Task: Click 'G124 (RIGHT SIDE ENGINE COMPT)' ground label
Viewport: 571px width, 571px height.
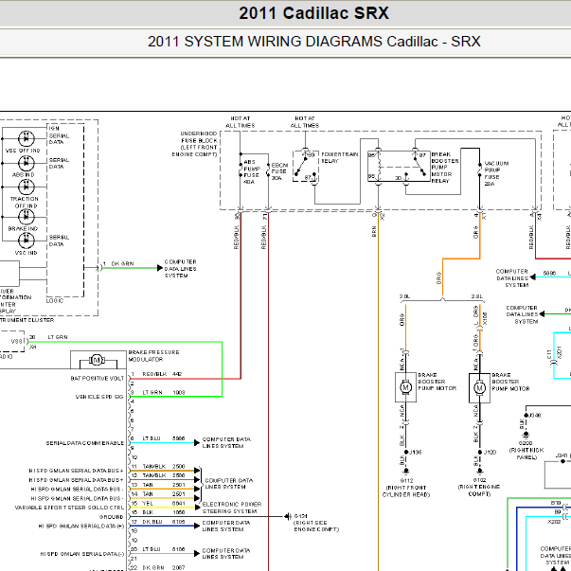Action: point(316,523)
